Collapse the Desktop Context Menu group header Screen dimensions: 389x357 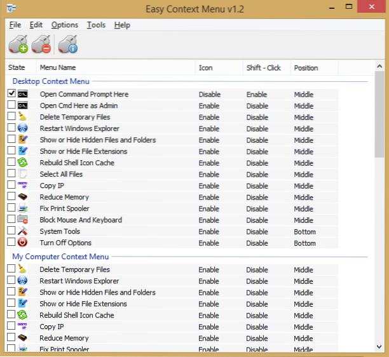(x=51, y=81)
